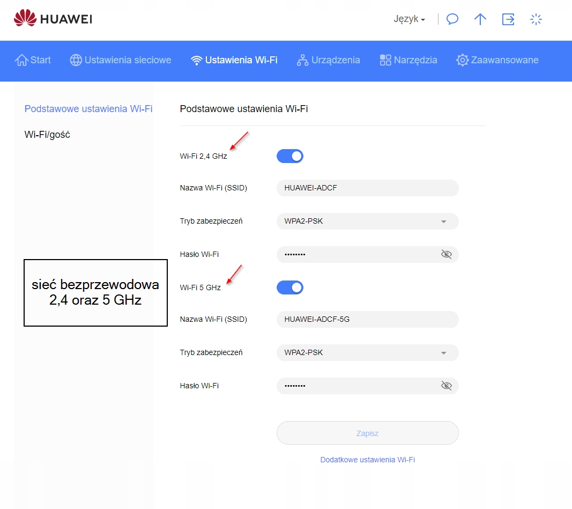The image size is (572, 509).
Task: Show the 2.4 GHz Wi-Fi password
Action: tap(446, 254)
